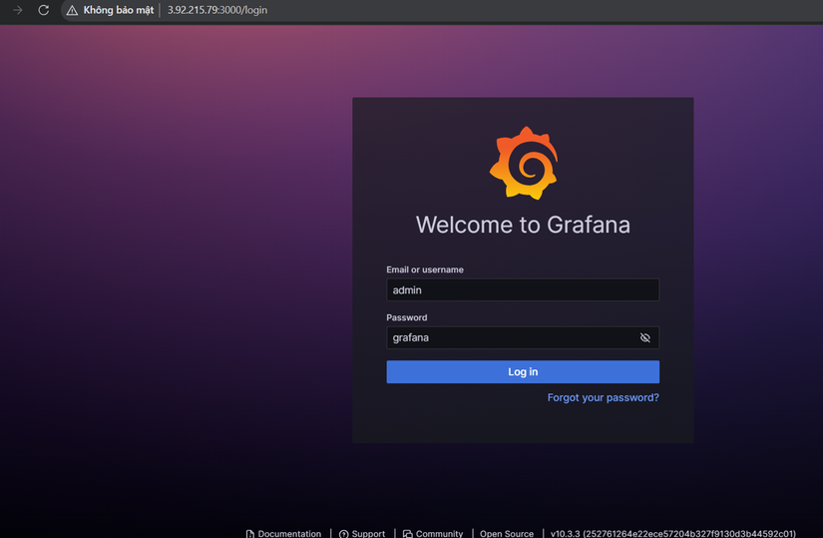Click the Support question-mark icon

[x=344, y=534]
